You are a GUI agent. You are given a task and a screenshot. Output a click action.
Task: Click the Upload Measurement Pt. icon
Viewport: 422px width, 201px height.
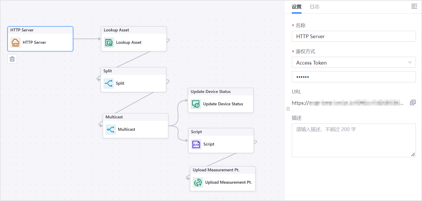click(x=198, y=182)
